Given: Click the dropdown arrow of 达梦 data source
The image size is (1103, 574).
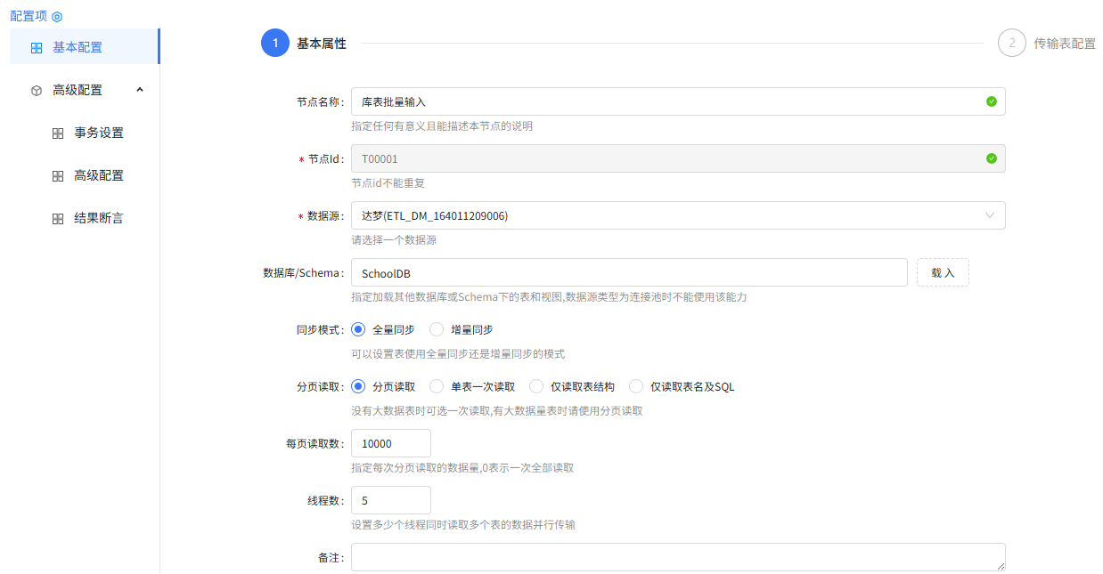Looking at the screenshot, I should click(989, 215).
